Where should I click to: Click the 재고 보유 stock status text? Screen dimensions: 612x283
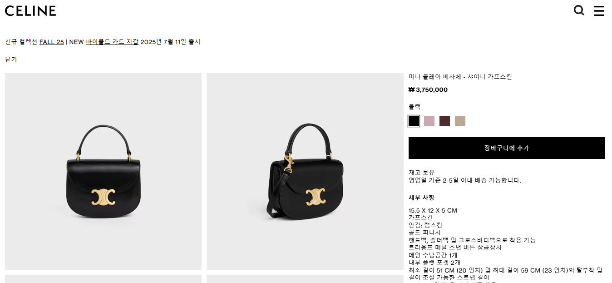click(421, 172)
